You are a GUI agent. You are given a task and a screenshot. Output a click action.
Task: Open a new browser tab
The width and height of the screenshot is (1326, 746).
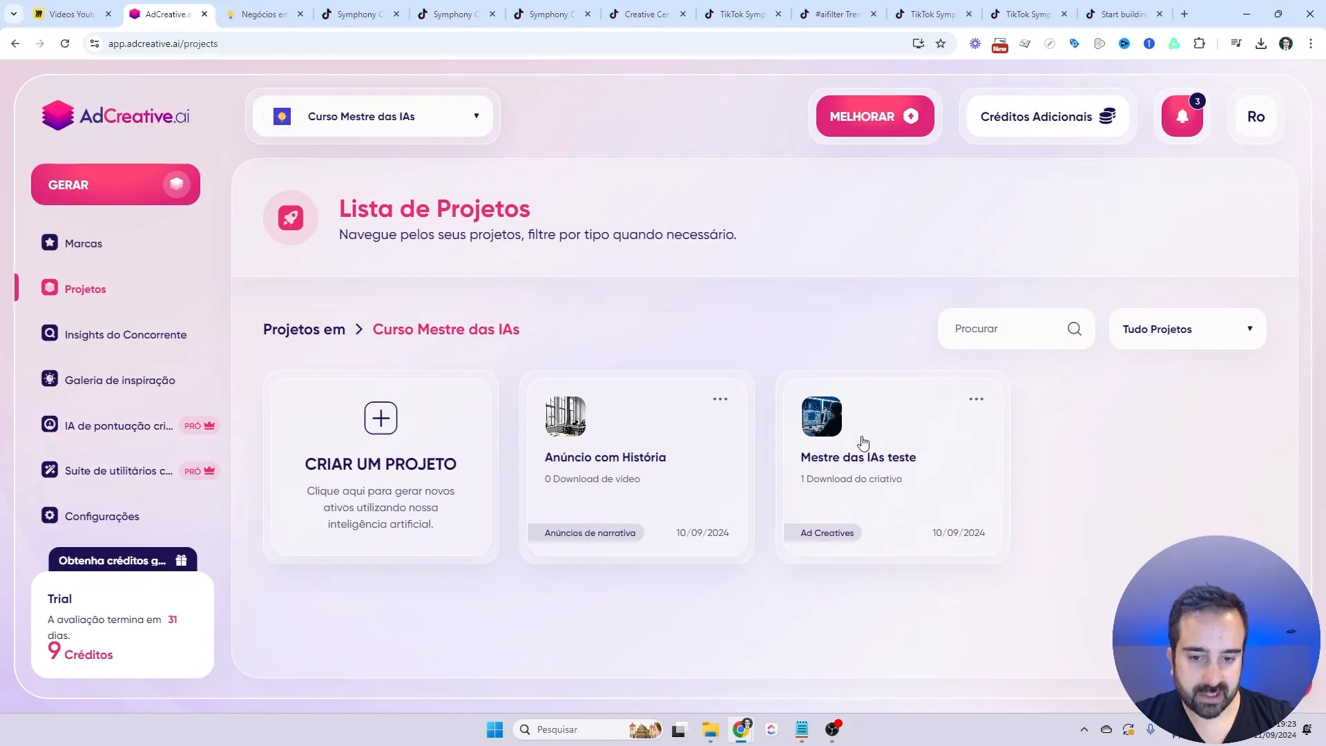pos(1184,14)
